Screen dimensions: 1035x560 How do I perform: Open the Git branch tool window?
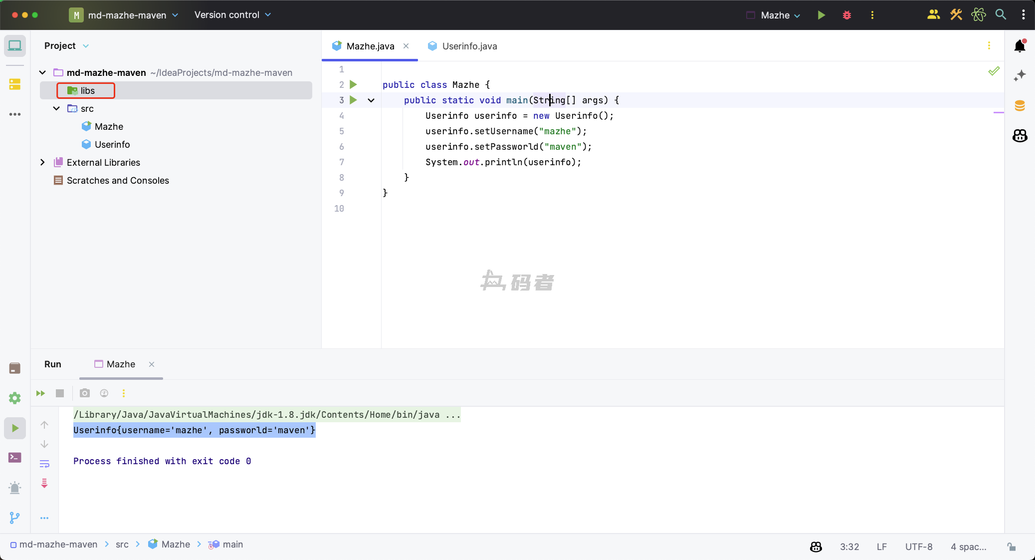[14, 518]
